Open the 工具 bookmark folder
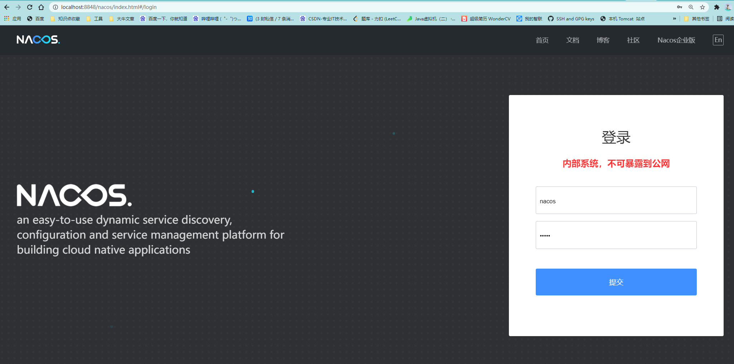 click(94, 19)
